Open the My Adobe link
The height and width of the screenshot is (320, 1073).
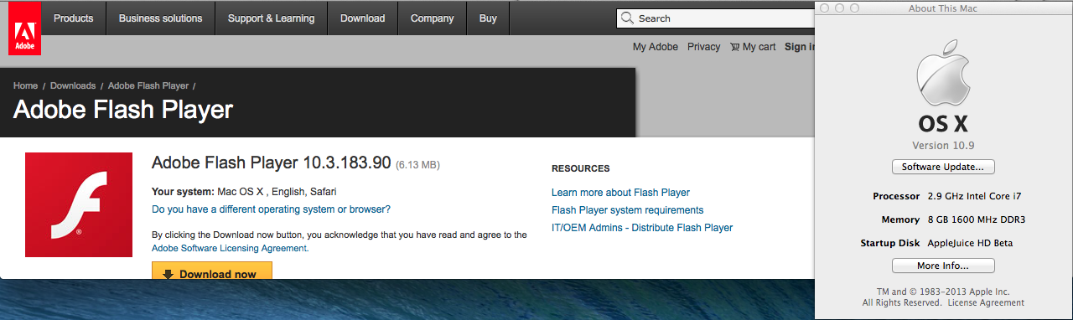[655, 47]
